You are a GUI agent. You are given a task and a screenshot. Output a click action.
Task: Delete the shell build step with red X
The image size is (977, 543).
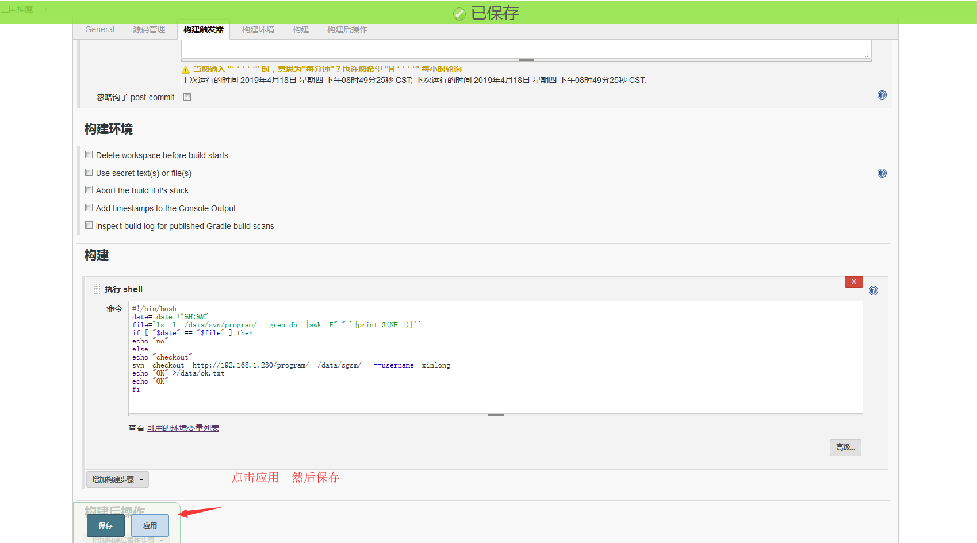[x=853, y=282]
